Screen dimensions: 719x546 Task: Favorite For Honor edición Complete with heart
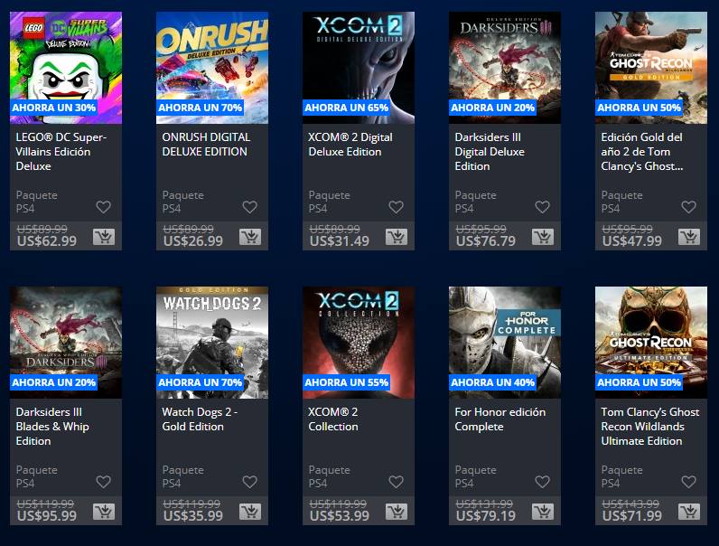tap(543, 482)
